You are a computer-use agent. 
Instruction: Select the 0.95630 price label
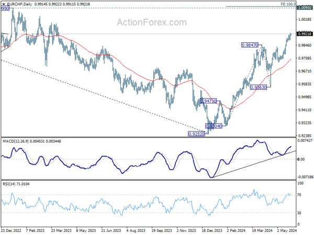pos(259,87)
